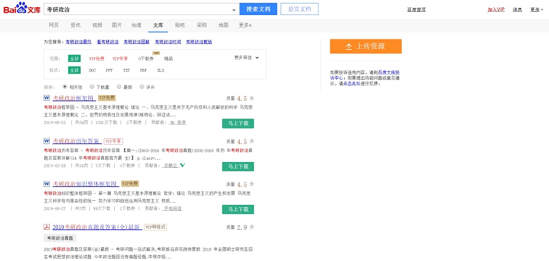This screenshot has height=261, width=549.
Task: Click 悬赏文档 button
Action: (299, 9)
